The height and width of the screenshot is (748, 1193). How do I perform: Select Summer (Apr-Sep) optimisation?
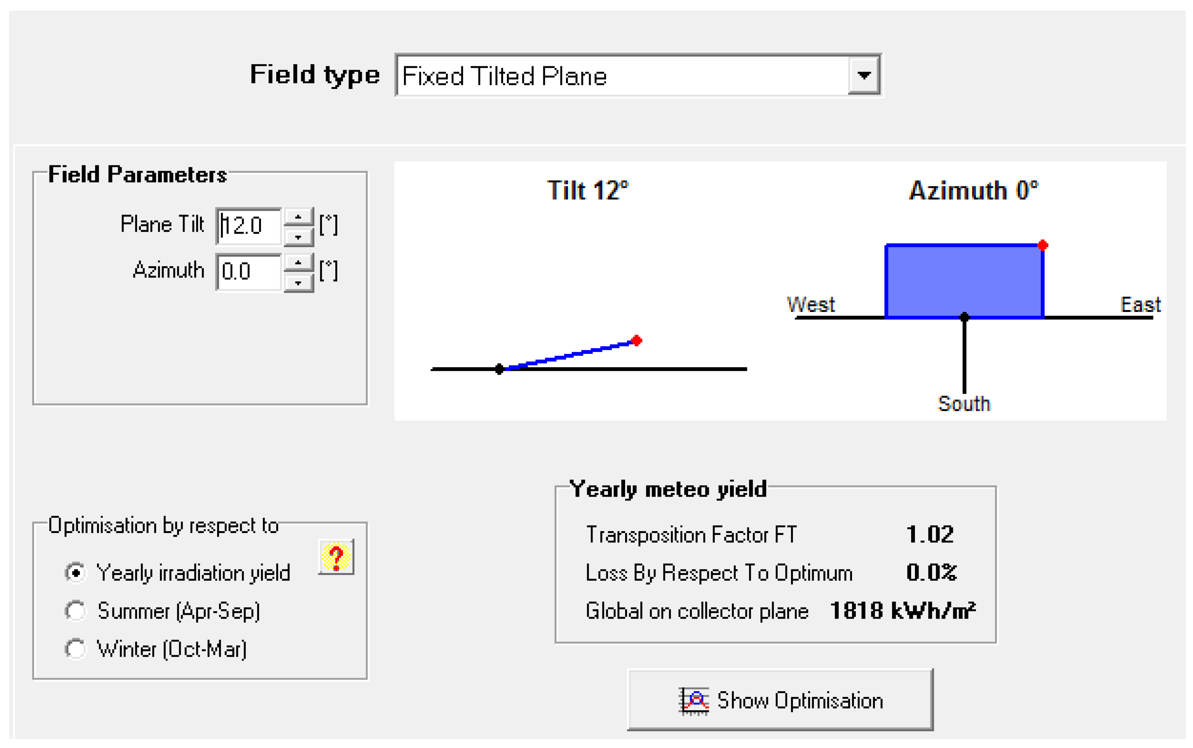pos(76,611)
